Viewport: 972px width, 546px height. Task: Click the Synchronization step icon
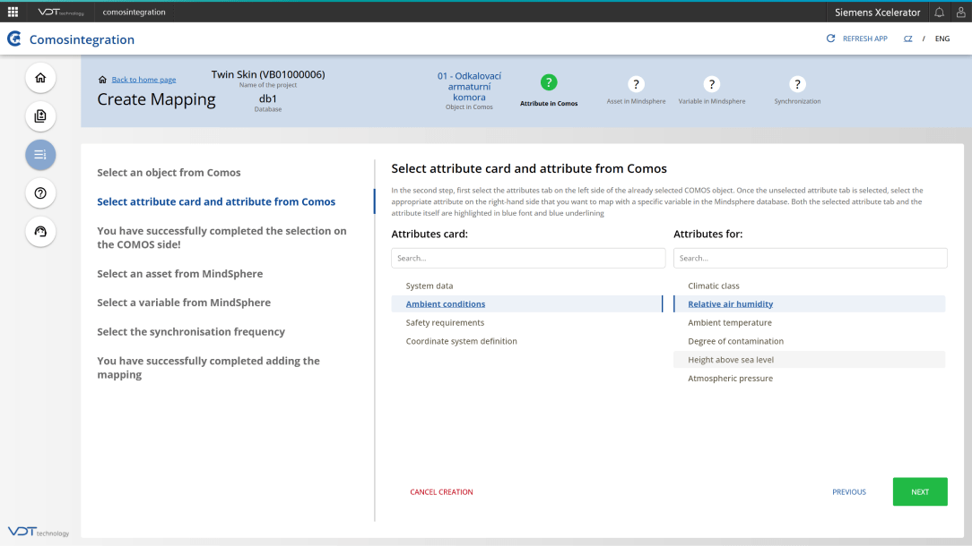[797, 84]
